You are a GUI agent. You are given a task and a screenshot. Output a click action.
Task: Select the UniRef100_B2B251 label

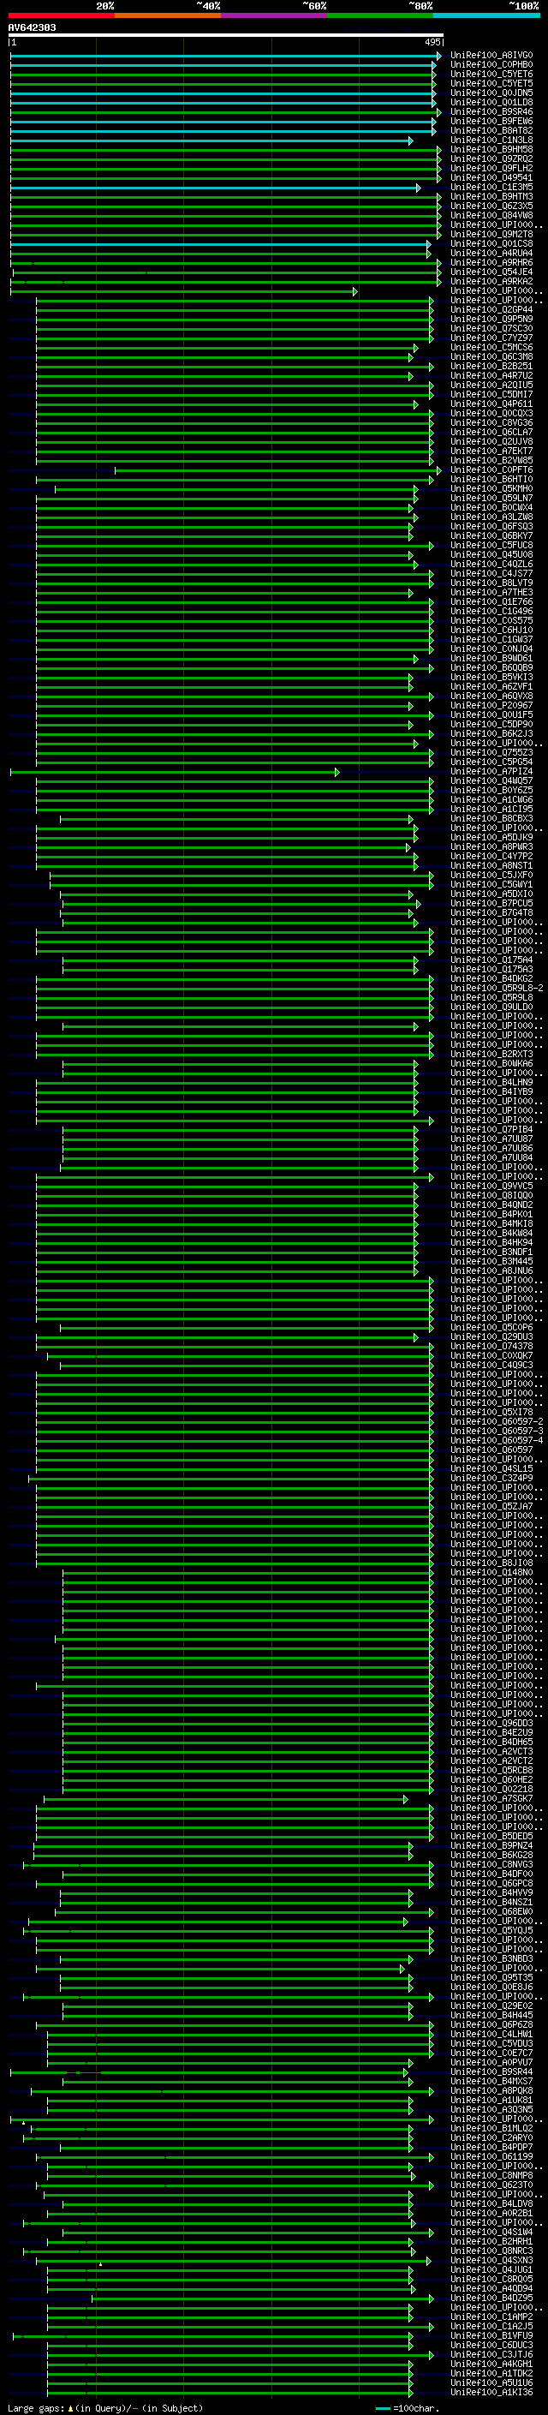pyautogui.click(x=491, y=366)
